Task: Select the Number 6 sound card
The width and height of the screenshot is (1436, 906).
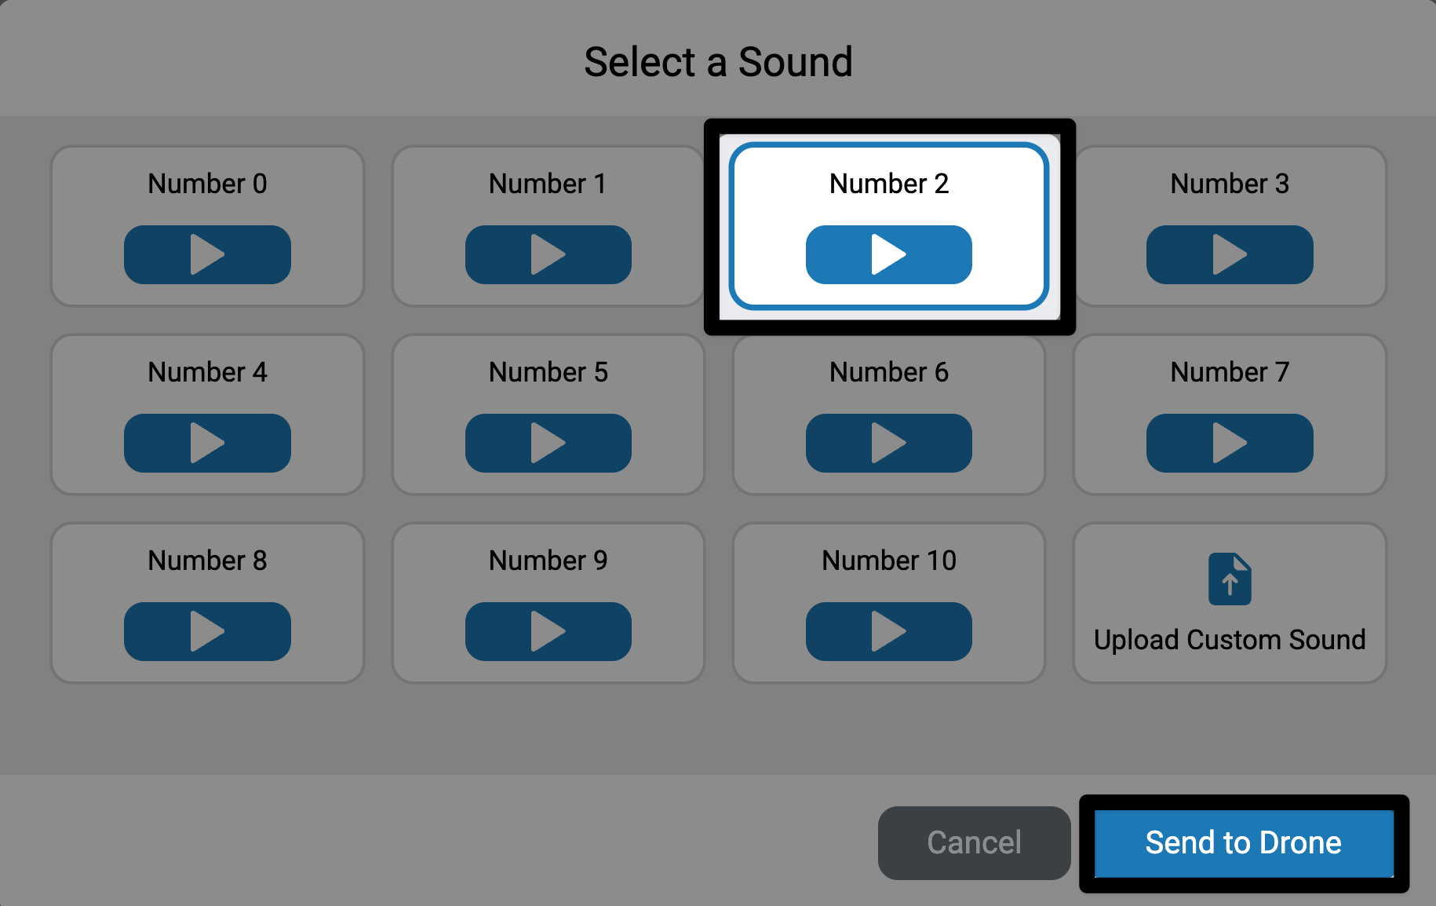Action: (x=887, y=372)
